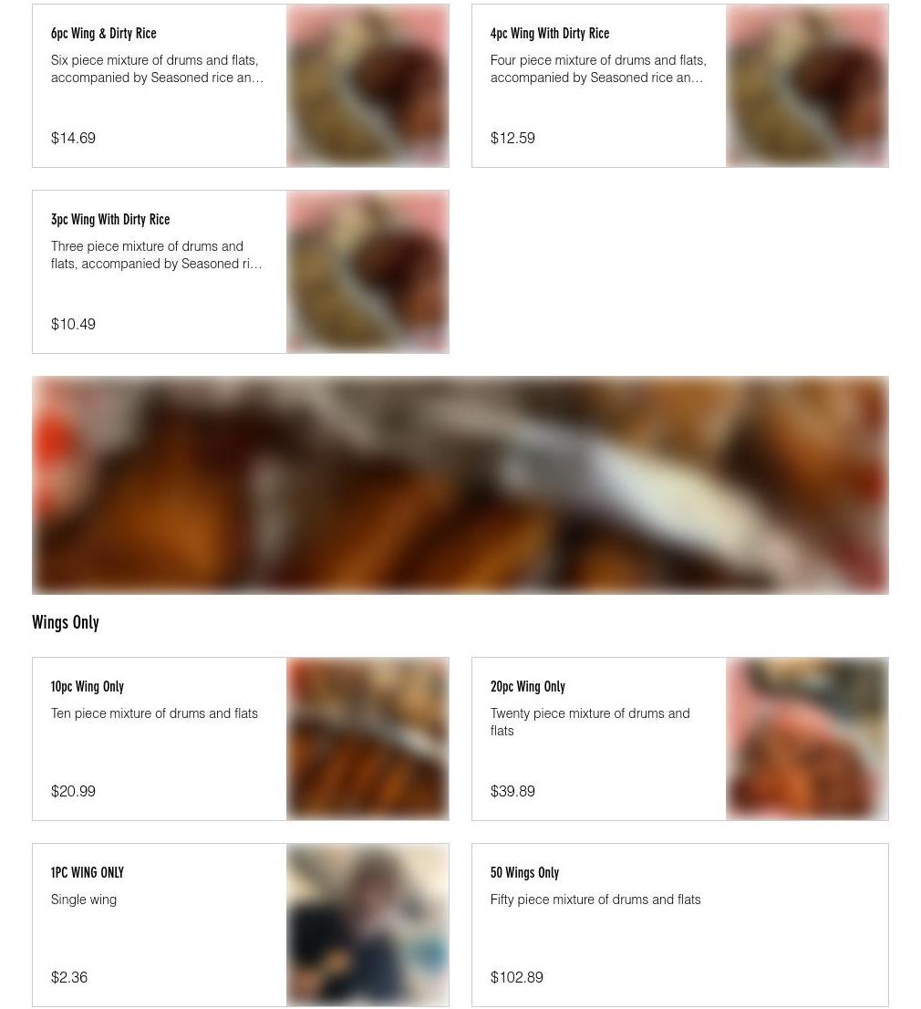Viewport: 921px width, 1009px height.
Task: Click the $14.69 price on 6pc Wing
Action: pos(73,138)
